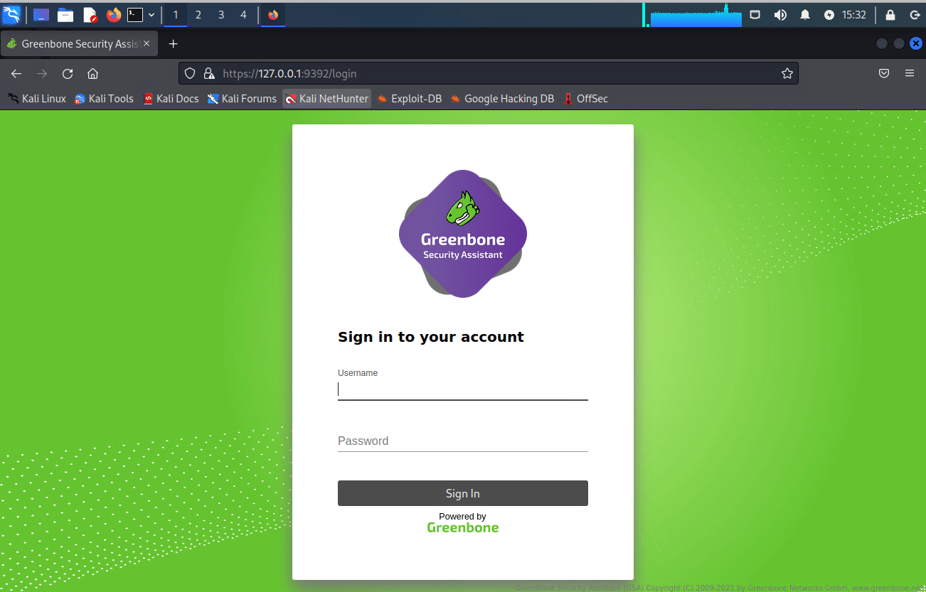Go back to the previous page

click(16, 73)
